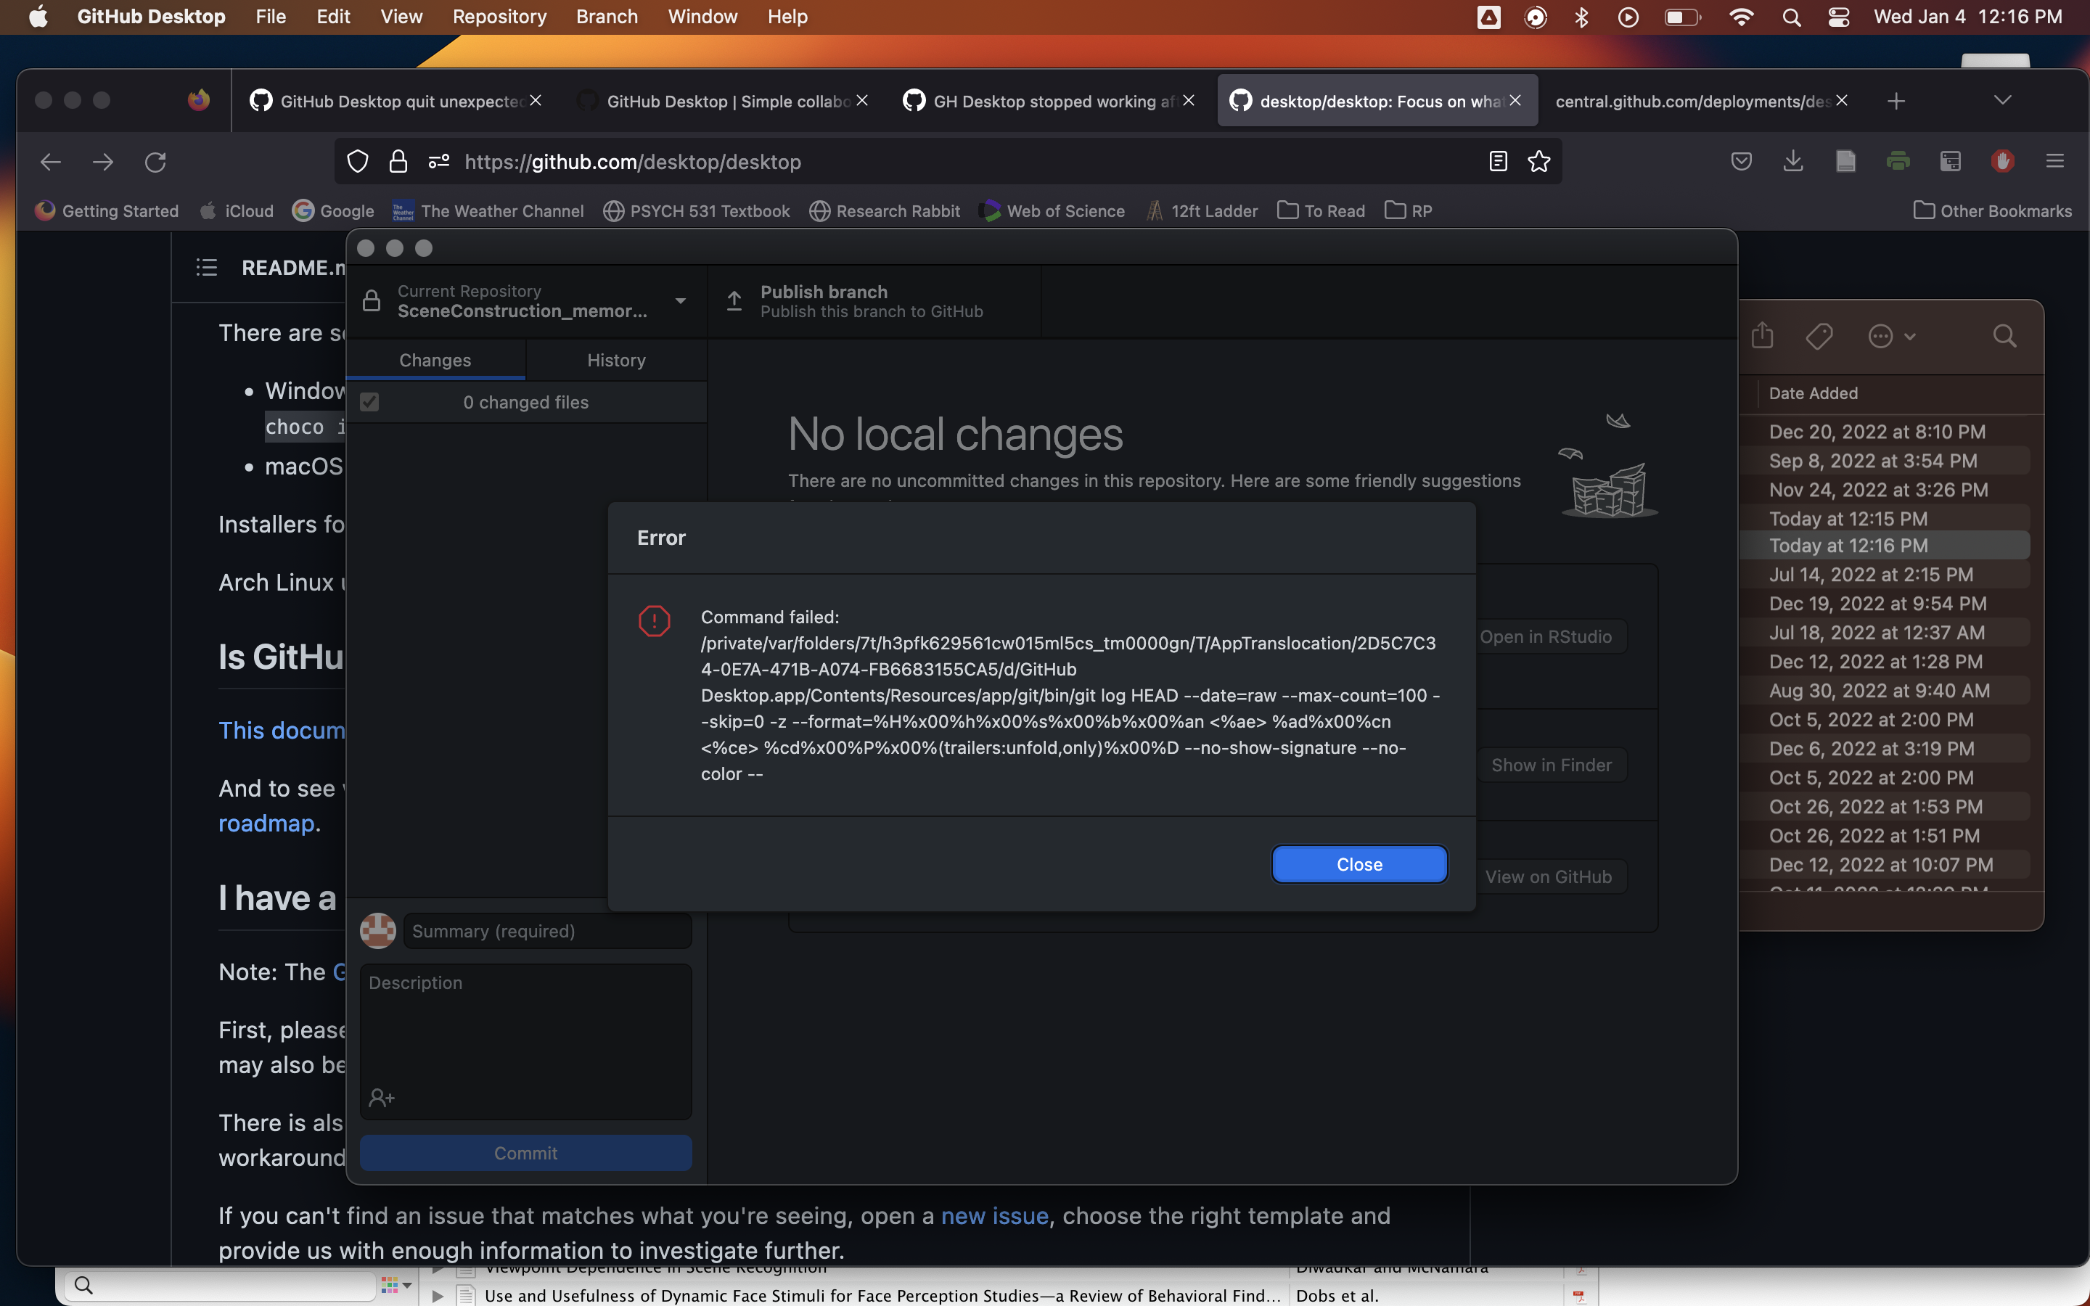
Task: Save the page to Pocket
Action: 1741,160
